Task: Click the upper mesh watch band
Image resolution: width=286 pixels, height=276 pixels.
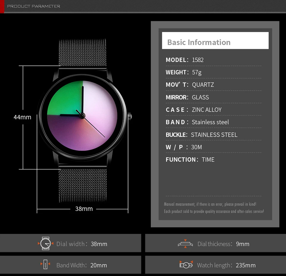Action: coord(83,53)
